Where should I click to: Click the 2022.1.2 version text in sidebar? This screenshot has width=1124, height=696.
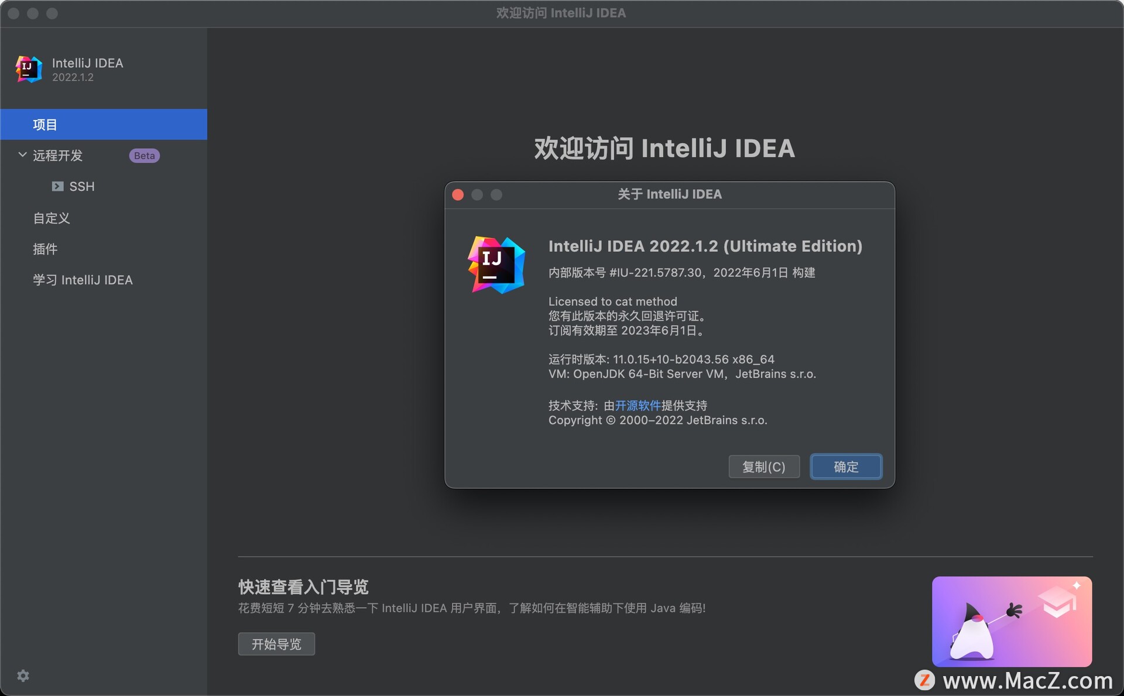click(x=73, y=77)
